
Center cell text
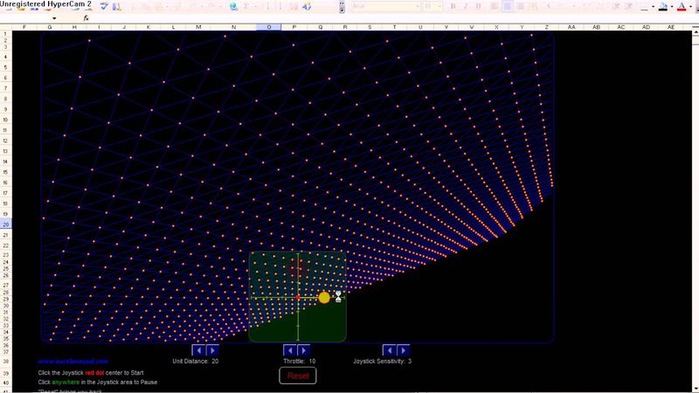pyautogui.click(x=508, y=6)
